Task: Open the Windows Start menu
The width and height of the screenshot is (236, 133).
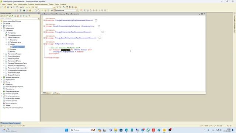Action: [66, 130]
